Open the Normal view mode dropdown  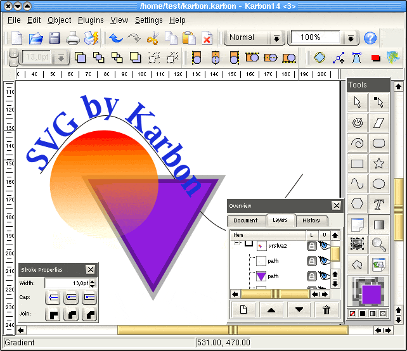[276, 39]
